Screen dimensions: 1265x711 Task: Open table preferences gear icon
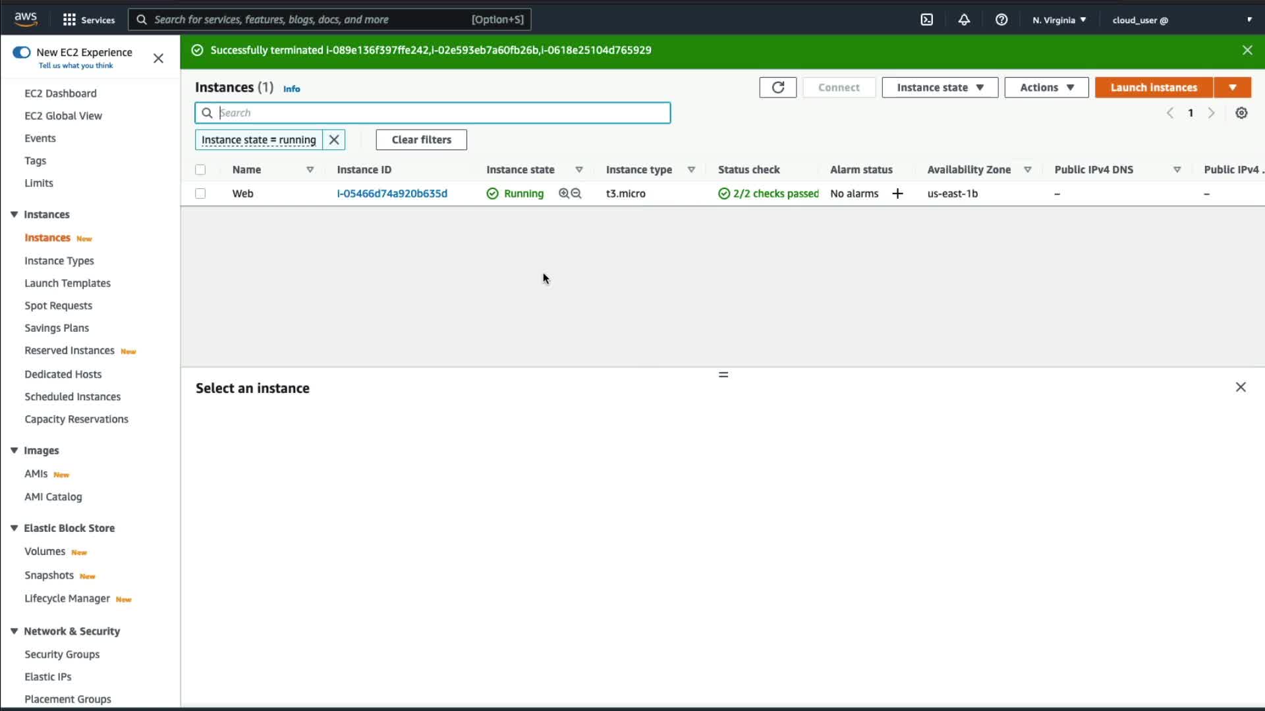(1241, 113)
